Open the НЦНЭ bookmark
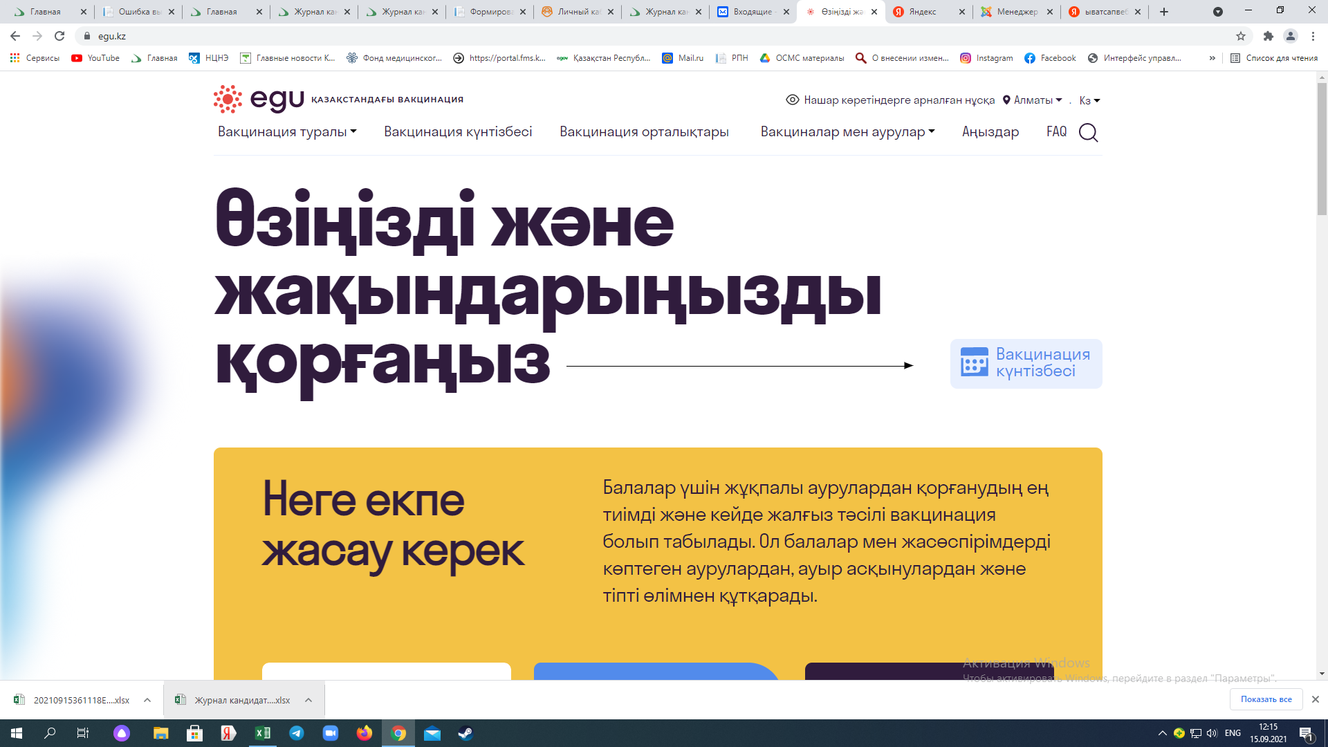This screenshot has width=1328, height=747. 208,58
